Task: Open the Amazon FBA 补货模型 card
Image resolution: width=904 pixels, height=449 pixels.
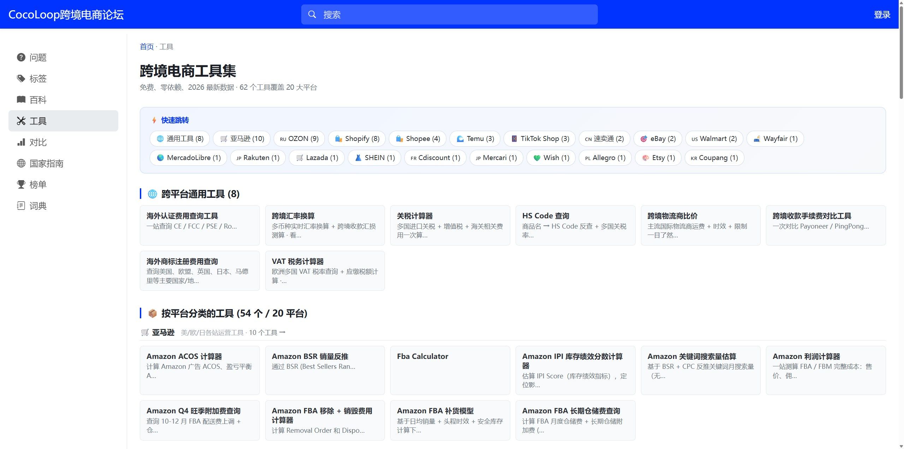Action: point(450,420)
